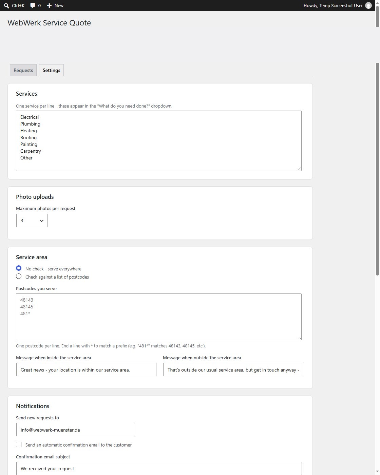The height and width of the screenshot is (475, 380).
Task: Click the WebWerk Service Quote heading
Action: (49, 23)
